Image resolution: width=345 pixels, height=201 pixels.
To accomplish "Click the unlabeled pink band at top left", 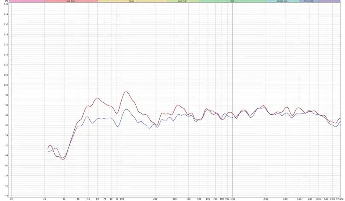I will [x=26, y=1].
